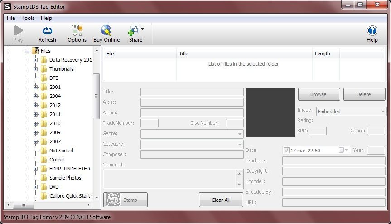Select the Thumbnails folder icon
The width and height of the screenshot is (391, 224).
(x=44, y=69)
